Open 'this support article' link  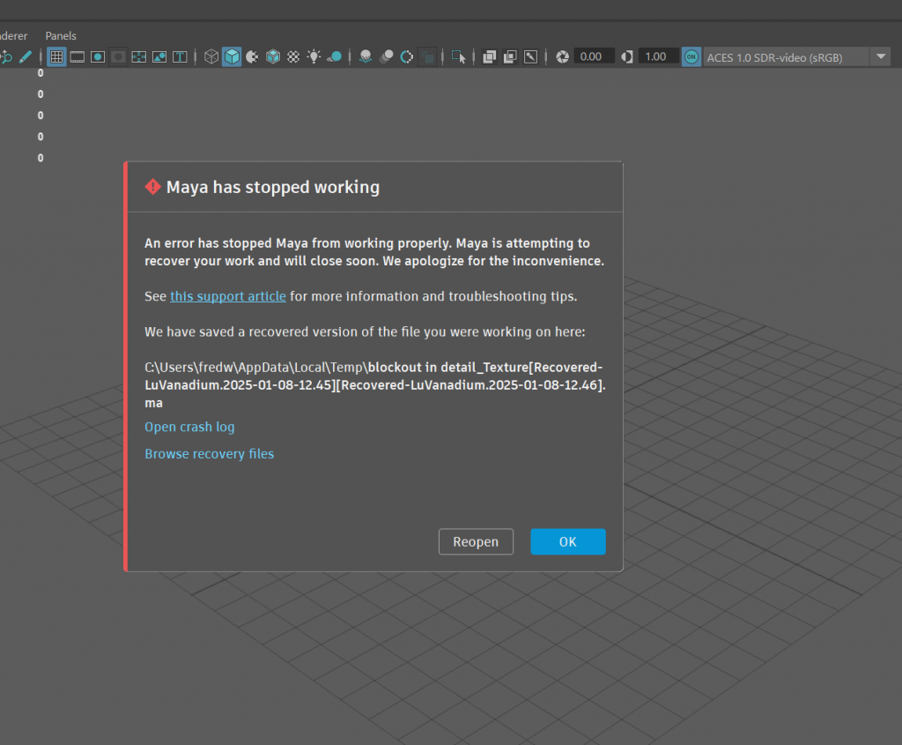click(x=228, y=296)
